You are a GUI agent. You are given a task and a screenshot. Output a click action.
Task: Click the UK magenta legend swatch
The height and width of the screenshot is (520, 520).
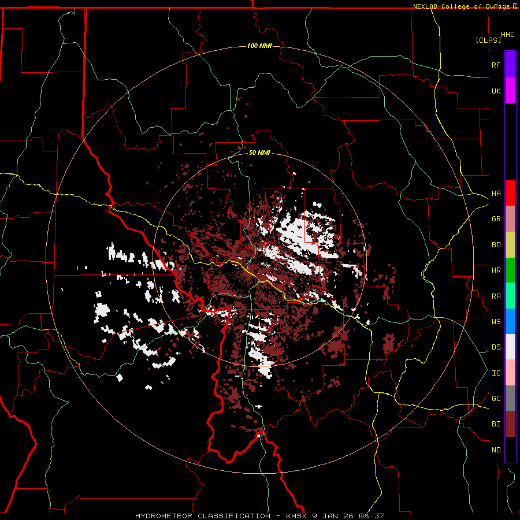pyautogui.click(x=510, y=91)
